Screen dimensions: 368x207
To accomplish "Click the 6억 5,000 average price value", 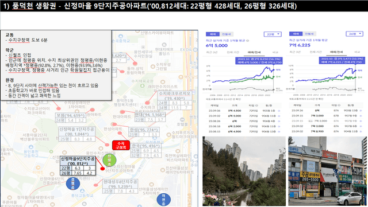I will (217, 46).
